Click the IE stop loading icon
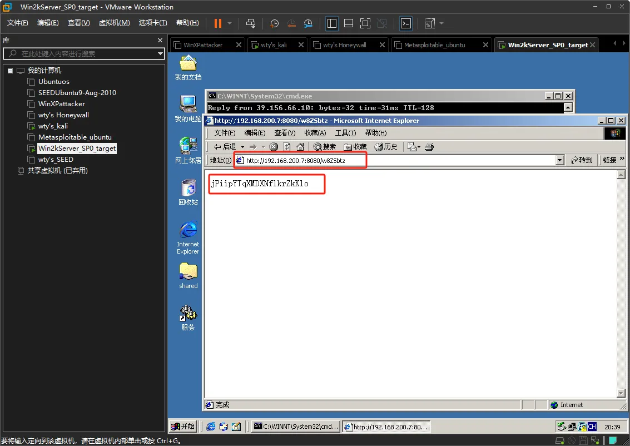Screen dimensions: 630x446 click(x=274, y=147)
